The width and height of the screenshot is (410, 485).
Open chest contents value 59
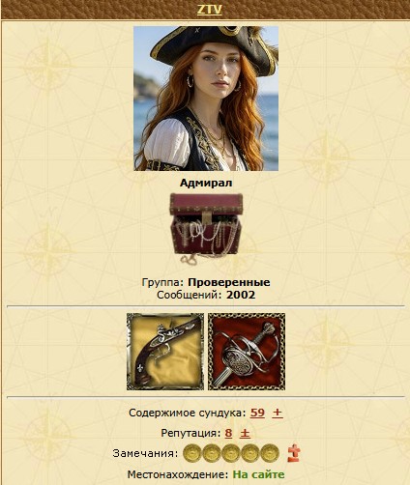point(257,413)
